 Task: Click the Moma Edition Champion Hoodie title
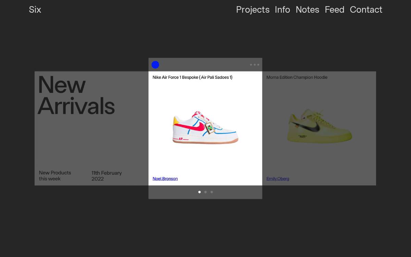(x=297, y=77)
